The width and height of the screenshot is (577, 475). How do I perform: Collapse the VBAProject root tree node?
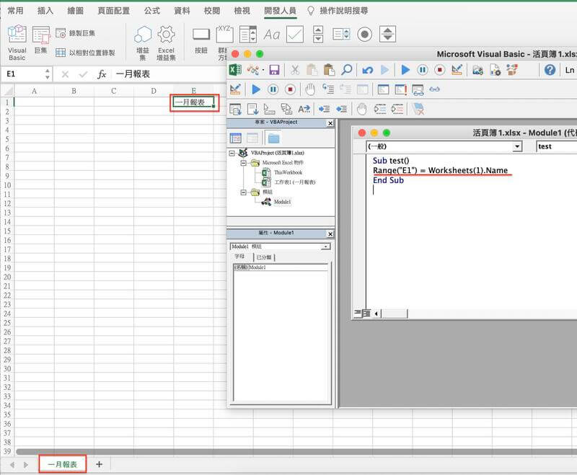click(232, 154)
